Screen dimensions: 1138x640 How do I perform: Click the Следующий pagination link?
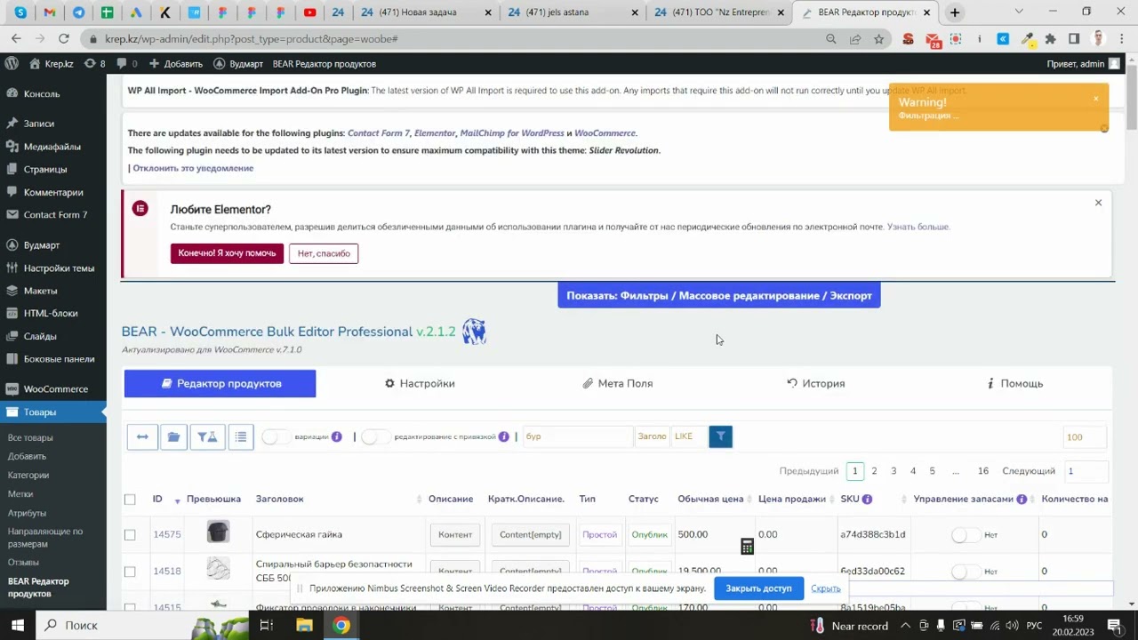click(1029, 471)
